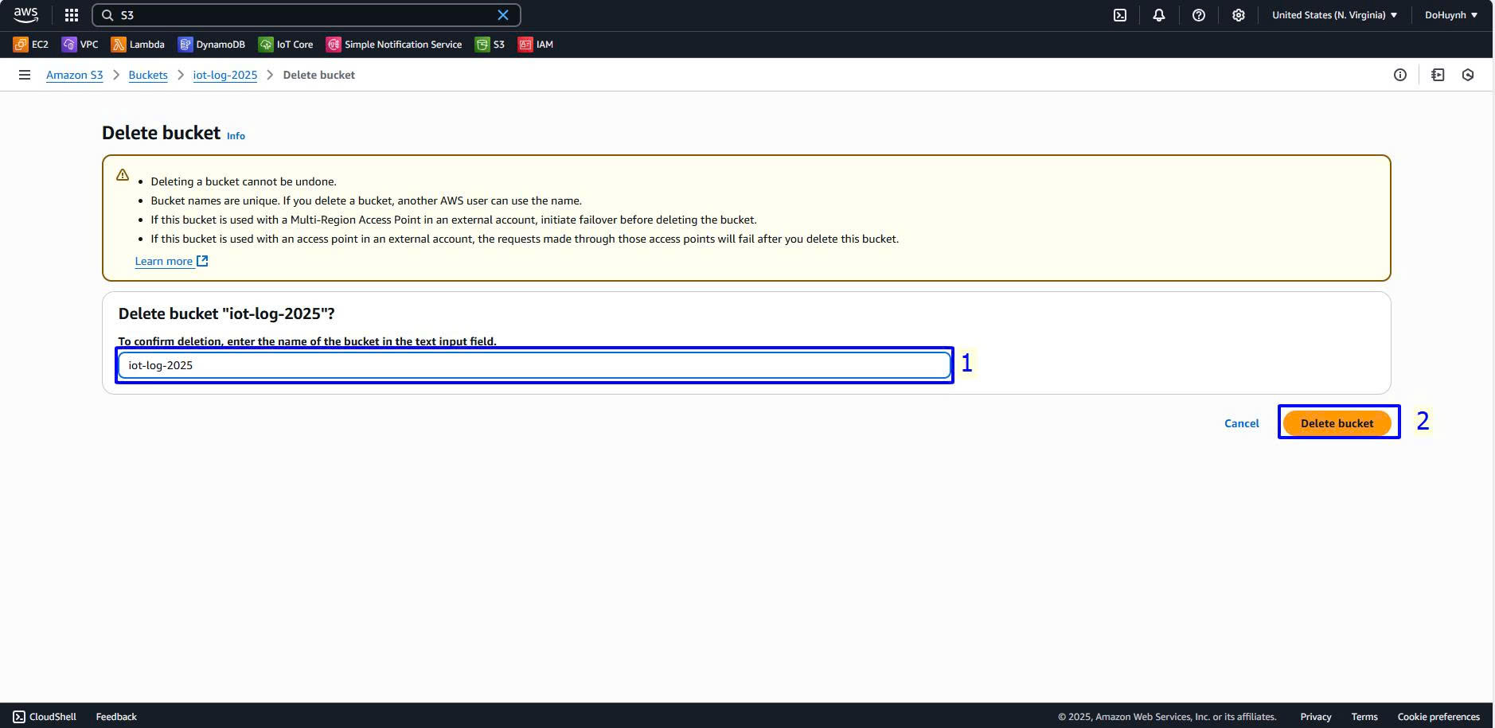Image resolution: width=1495 pixels, height=728 pixels.
Task: Open the Lambda favorites shortcut
Action: tap(138, 45)
